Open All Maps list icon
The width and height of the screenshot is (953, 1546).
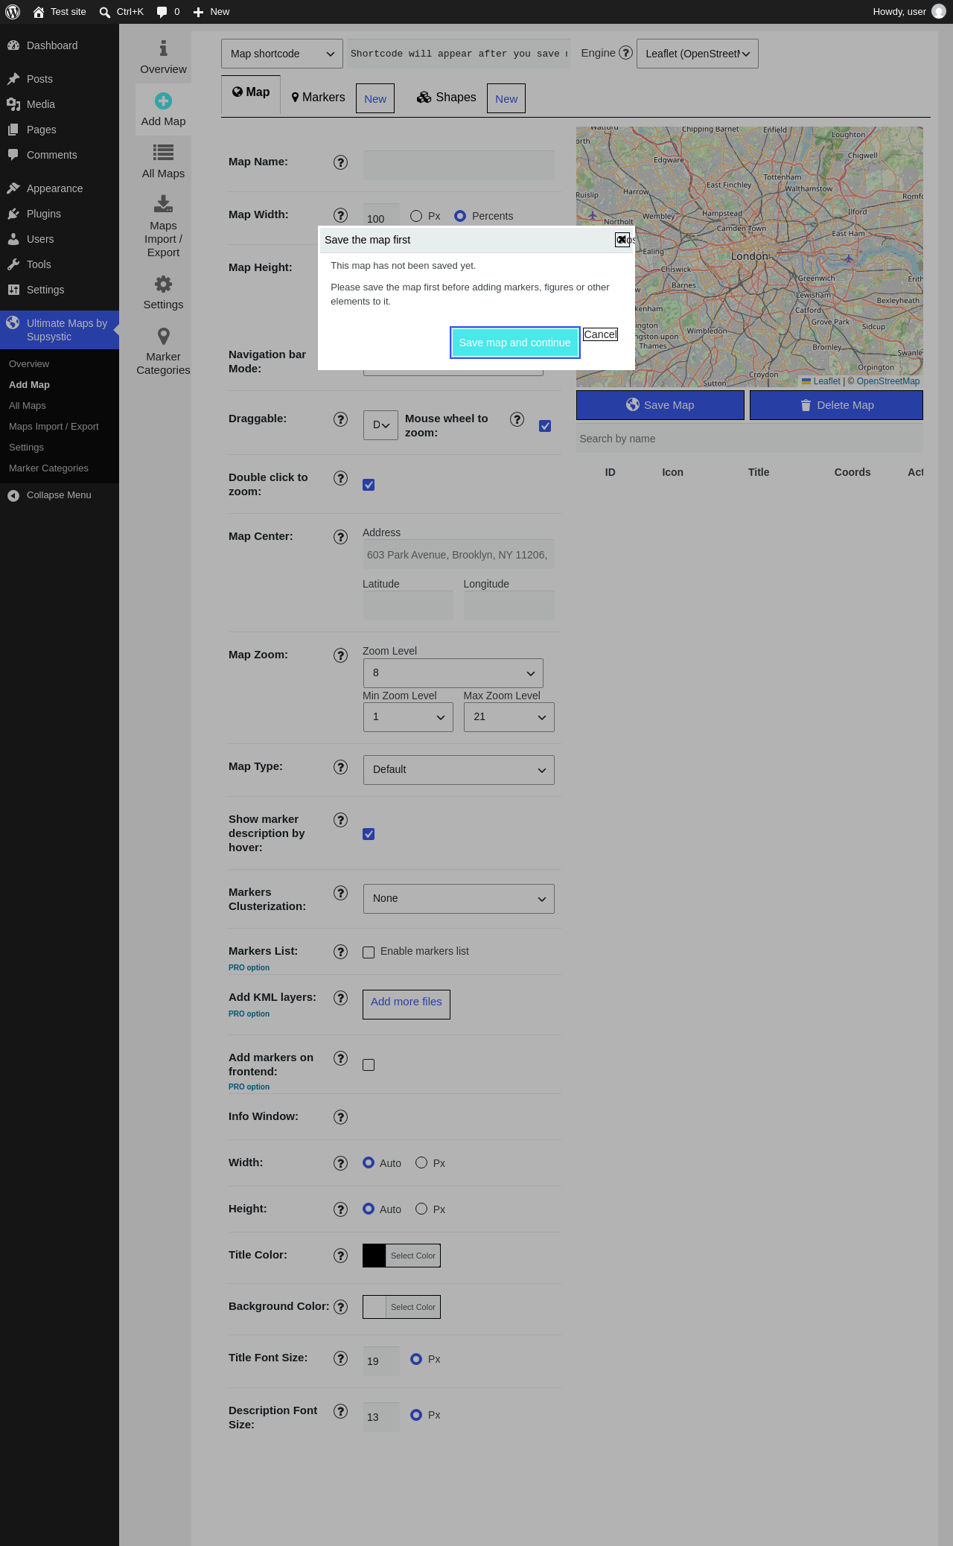coord(164,153)
